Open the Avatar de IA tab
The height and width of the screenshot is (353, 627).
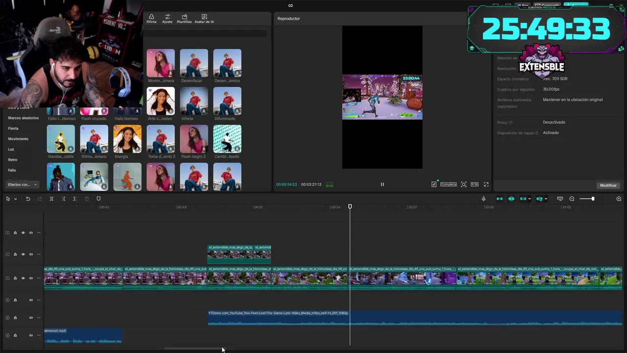[x=204, y=19]
